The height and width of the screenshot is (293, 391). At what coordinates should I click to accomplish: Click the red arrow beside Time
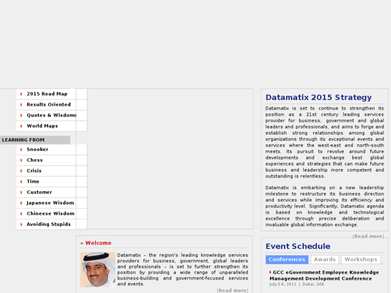point(22,182)
